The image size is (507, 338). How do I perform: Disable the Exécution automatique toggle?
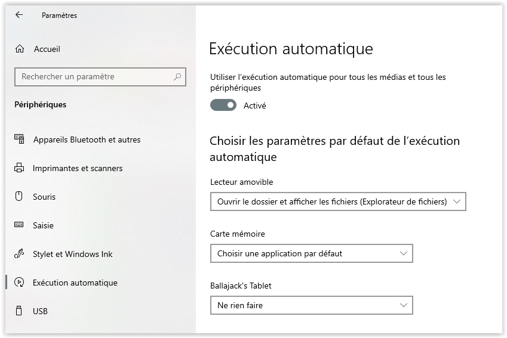tap(223, 106)
